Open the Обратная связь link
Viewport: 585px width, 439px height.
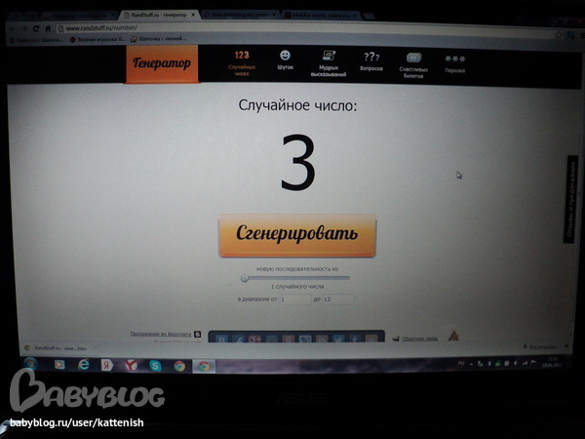tap(419, 339)
